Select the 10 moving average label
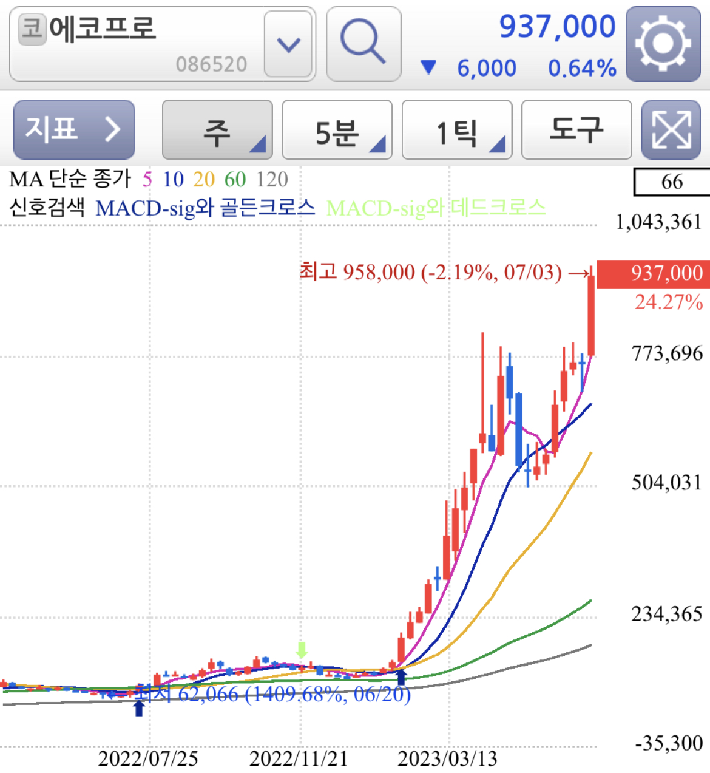 coord(173,180)
